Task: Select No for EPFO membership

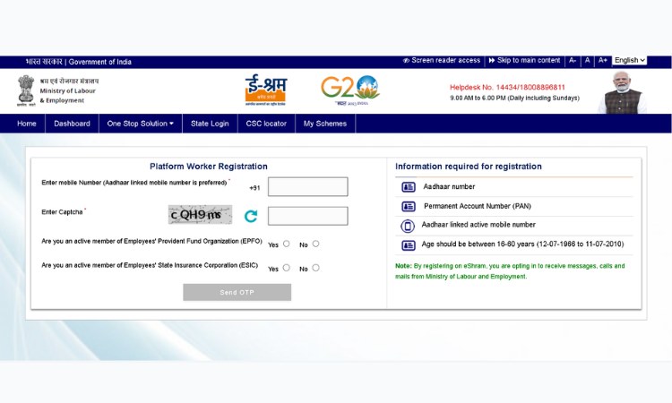Action: [x=316, y=244]
